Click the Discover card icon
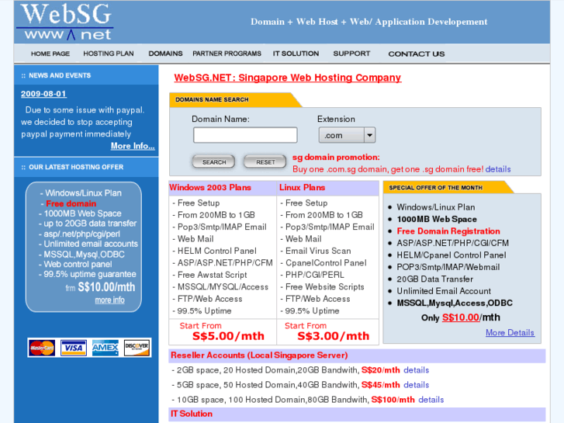 pyautogui.click(x=137, y=348)
